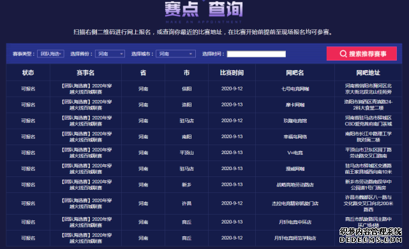Click the address cell starting 新乡市劳动路
The height and width of the screenshot is (249, 409).
(368, 185)
